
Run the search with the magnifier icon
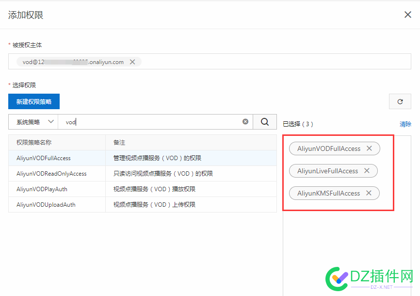[265, 122]
